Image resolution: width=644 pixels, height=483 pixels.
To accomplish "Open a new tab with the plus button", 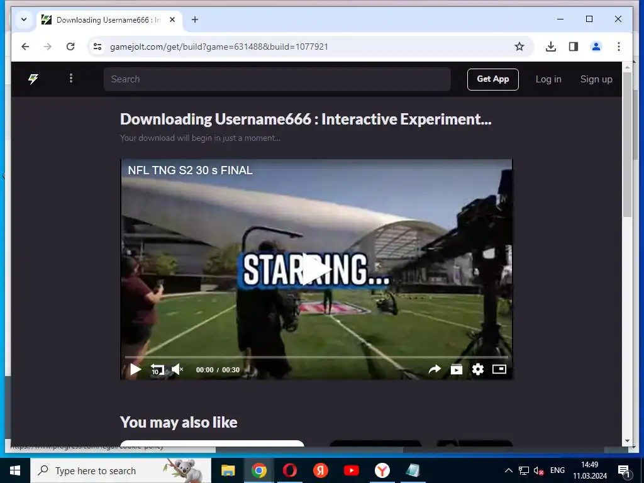I will [195, 19].
